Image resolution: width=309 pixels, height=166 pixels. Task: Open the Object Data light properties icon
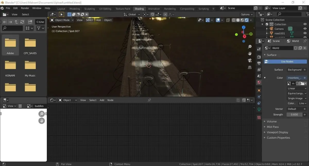259,110
